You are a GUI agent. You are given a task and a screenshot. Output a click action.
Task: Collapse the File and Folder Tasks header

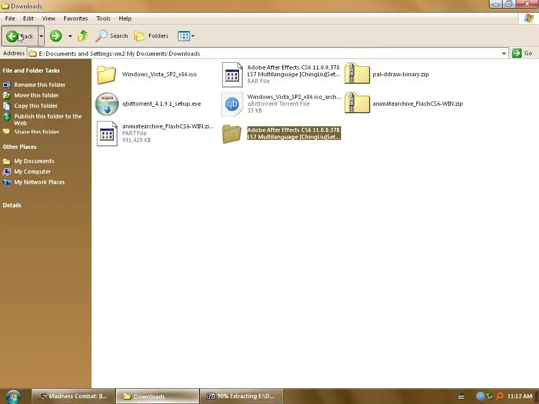point(31,70)
